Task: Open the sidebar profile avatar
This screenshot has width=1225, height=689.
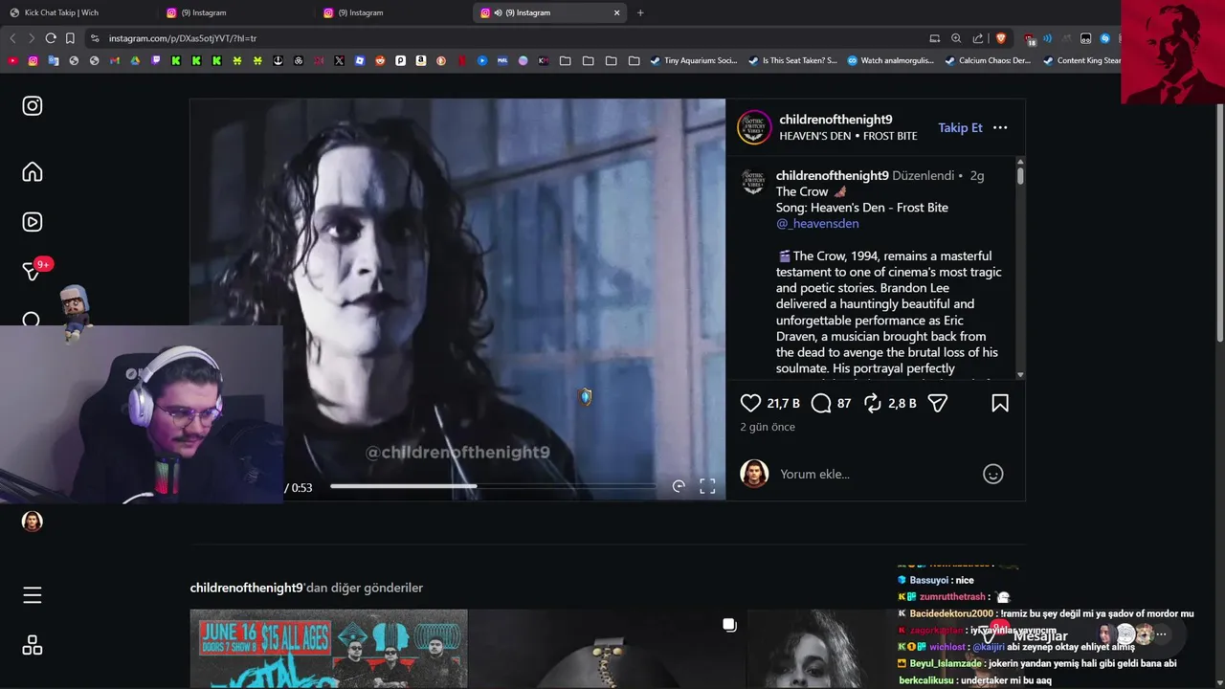Action: (x=33, y=522)
